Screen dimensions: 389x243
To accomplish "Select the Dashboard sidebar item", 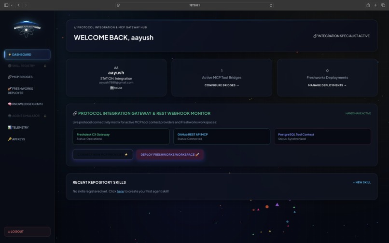I will pos(28,54).
